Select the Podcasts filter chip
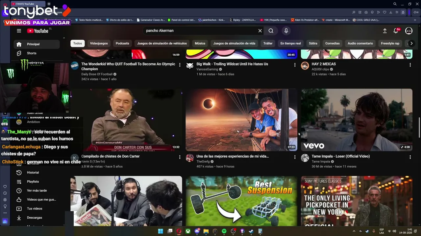 point(122,43)
